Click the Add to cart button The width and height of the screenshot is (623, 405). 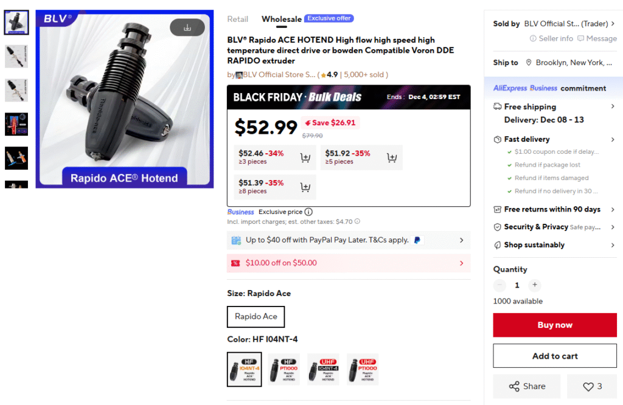(x=554, y=356)
